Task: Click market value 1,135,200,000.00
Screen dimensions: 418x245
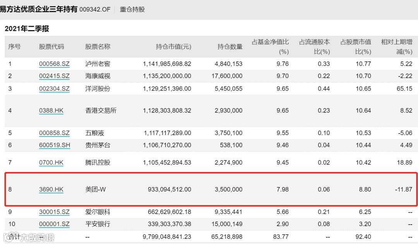Action: [167, 76]
